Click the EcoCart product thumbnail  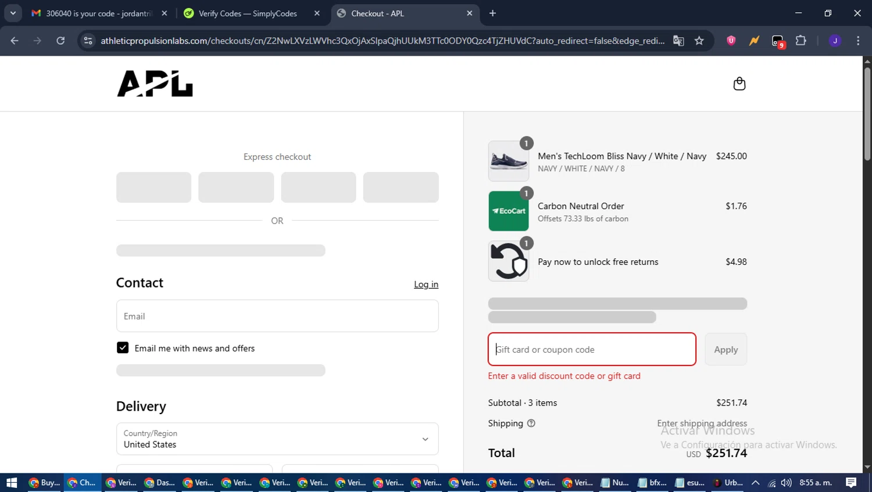point(509,211)
